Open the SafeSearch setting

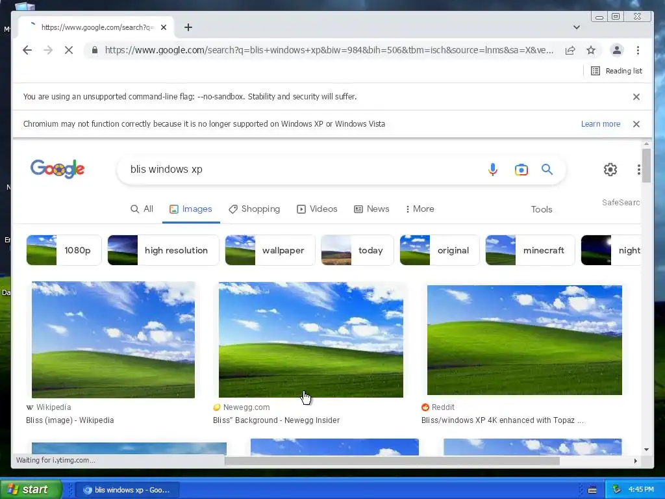[x=621, y=203]
